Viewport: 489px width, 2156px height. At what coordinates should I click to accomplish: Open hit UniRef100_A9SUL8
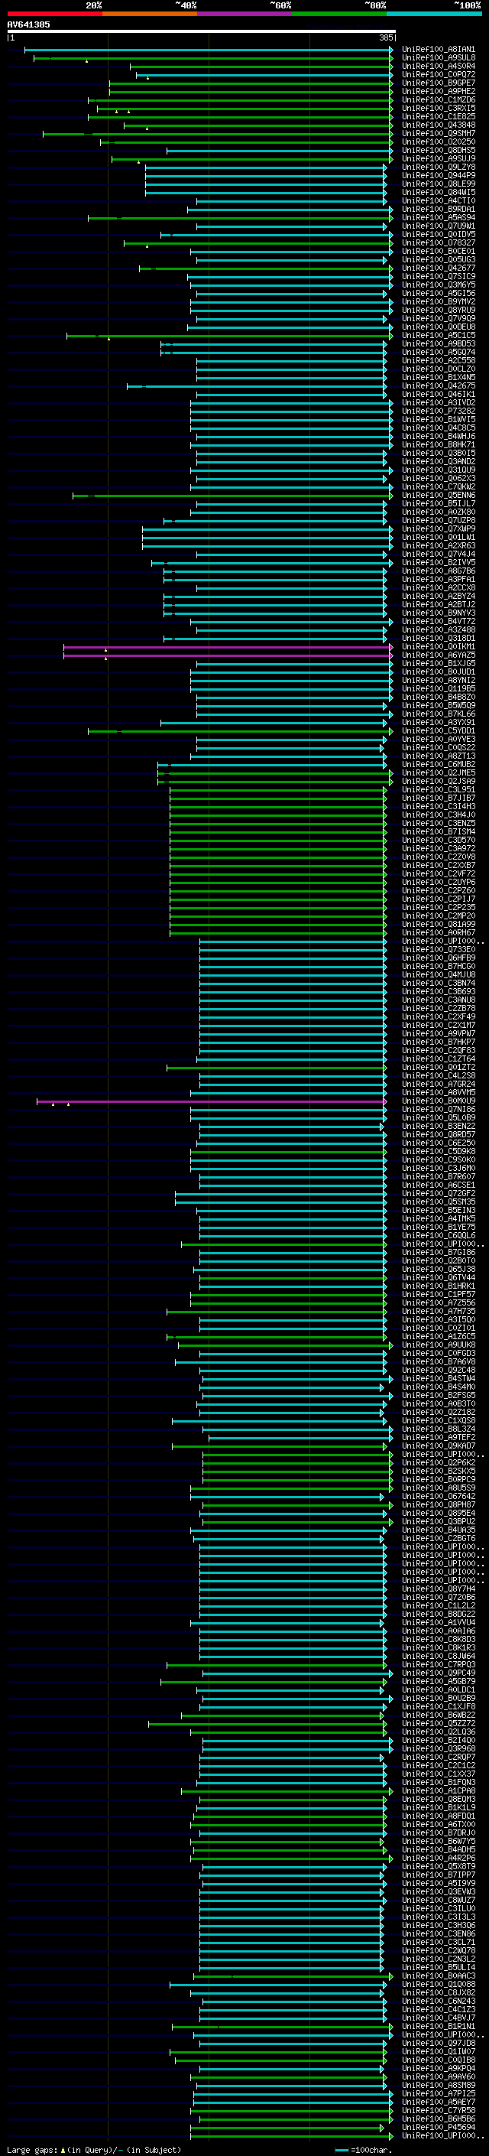438,58
